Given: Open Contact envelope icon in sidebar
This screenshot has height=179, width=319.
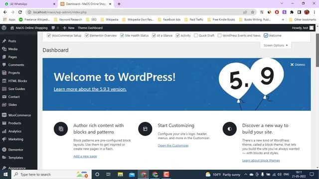Looking at the screenshot, I should tap(4, 96).
